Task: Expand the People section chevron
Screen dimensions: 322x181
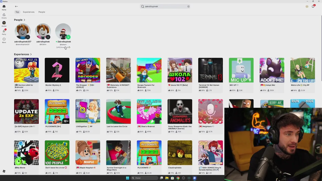Action: pos(24,20)
